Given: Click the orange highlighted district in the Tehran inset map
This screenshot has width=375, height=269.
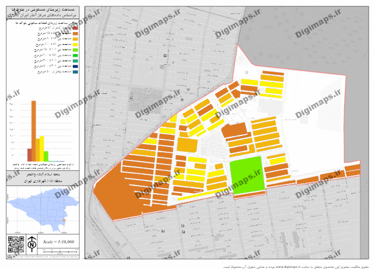Looking at the screenshot, I should click(64, 220).
